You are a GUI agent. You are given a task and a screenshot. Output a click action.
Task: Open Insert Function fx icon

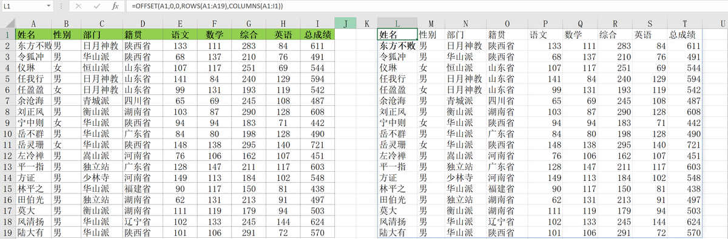pos(115,5)
